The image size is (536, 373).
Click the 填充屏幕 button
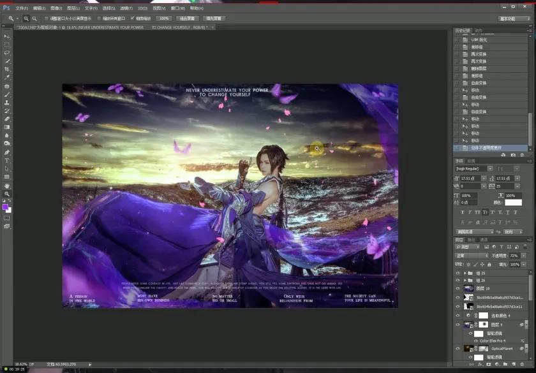click(x=213, y=18)
